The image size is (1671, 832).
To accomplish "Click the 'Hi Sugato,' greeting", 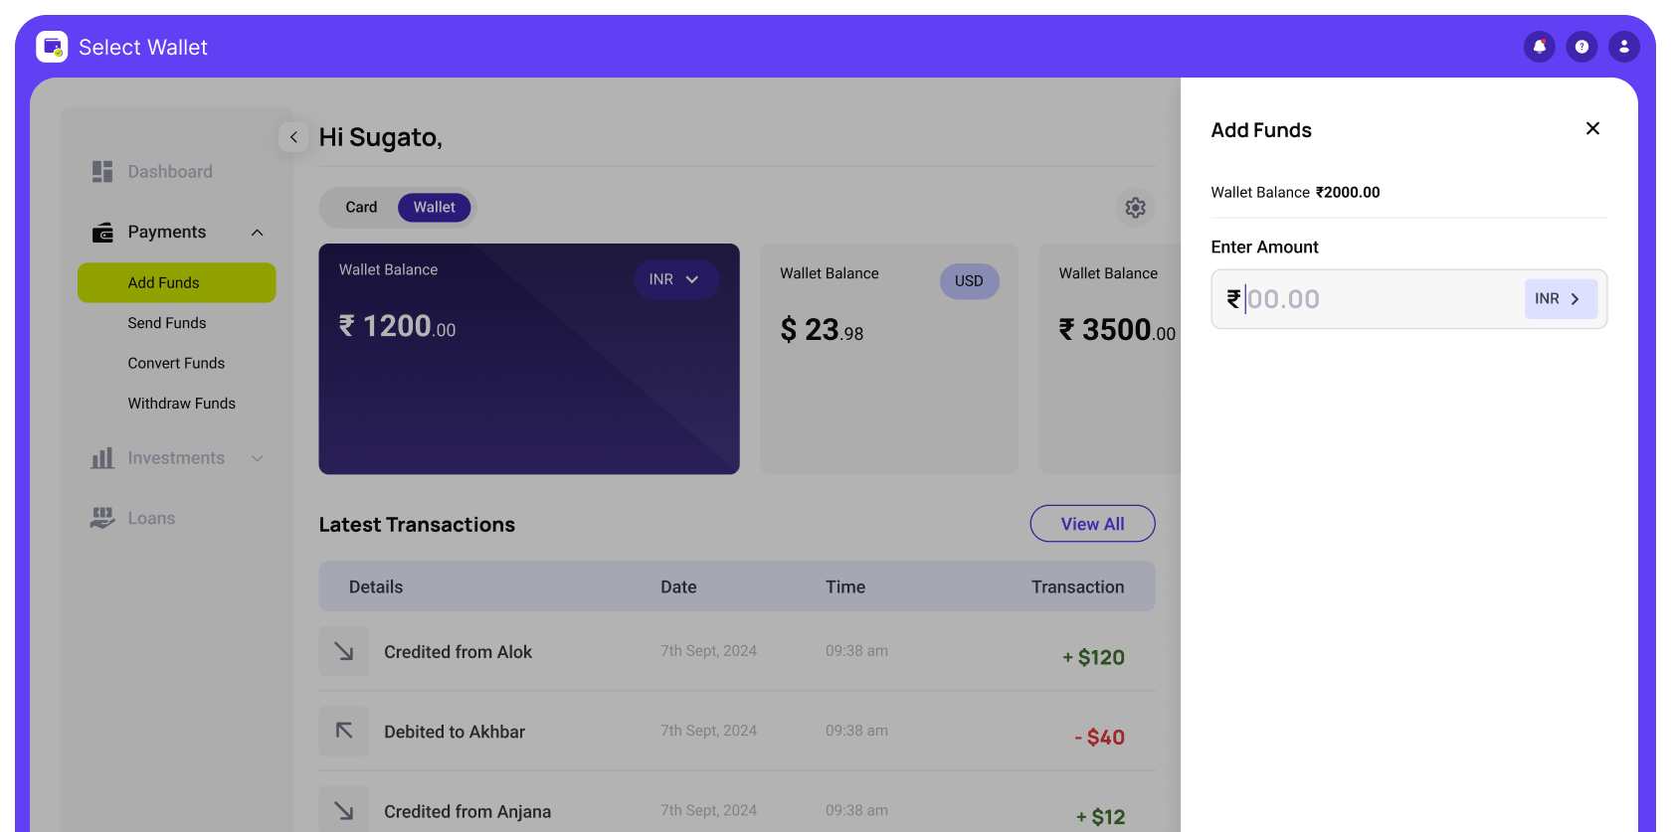I will coord(381,137).
